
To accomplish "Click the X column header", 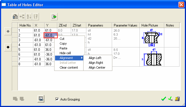I will click(x=39, y=25).
